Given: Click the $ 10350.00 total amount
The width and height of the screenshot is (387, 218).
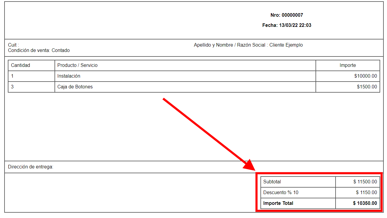Looking at the screenshot, I should click(365, 203).
